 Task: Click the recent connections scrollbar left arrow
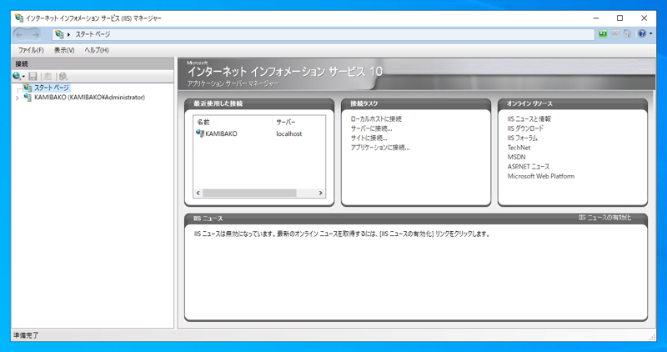click(198, 193)
